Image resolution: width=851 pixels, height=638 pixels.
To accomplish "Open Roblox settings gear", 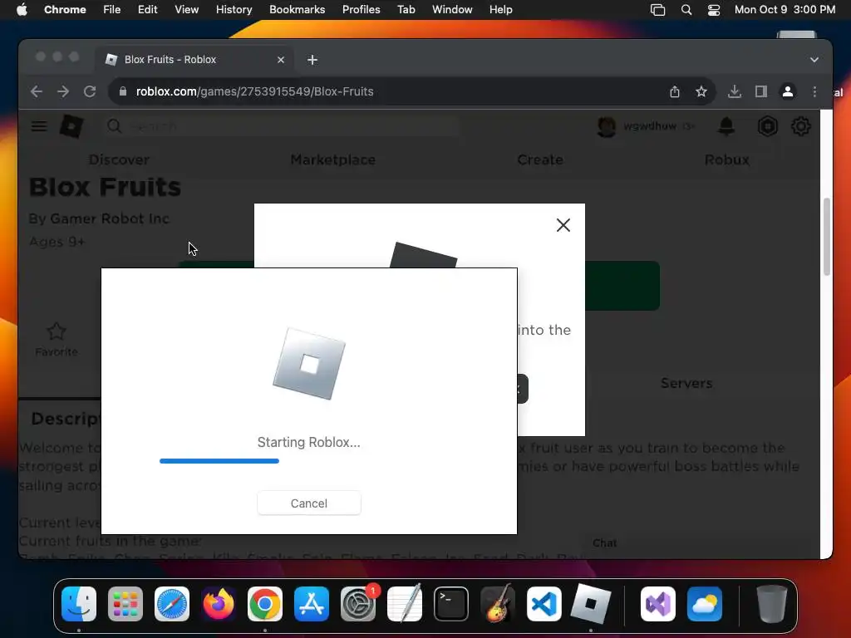I will 800,126.
